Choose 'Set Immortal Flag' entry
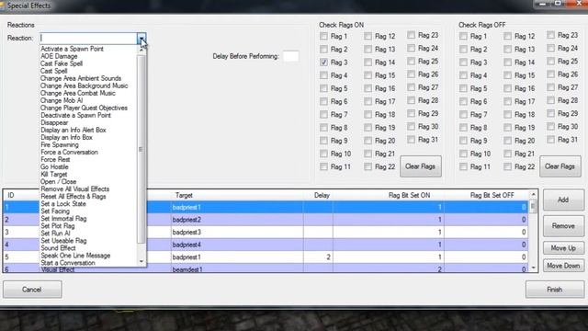This screenshot has height=331, width=588. pos(63,219)
